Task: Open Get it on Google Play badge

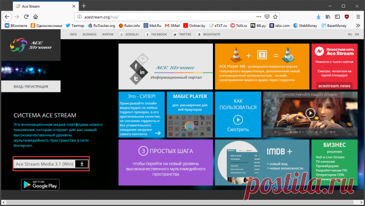Action: [40, 185]
